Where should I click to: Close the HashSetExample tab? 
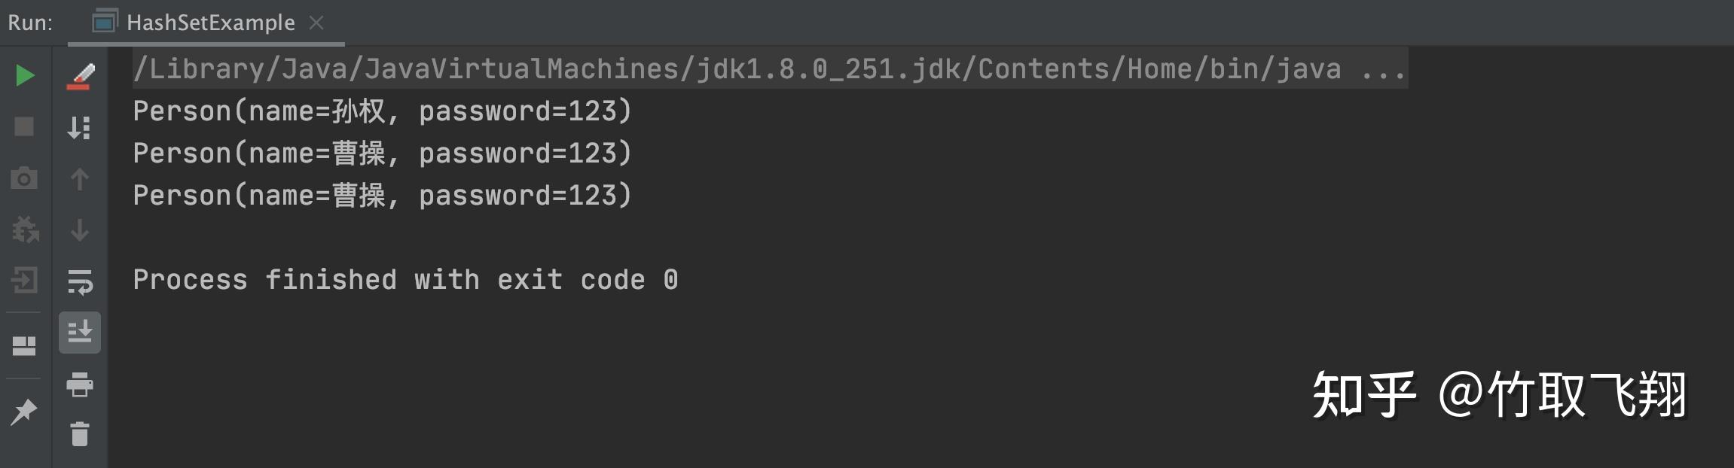(x=316, y=23)
